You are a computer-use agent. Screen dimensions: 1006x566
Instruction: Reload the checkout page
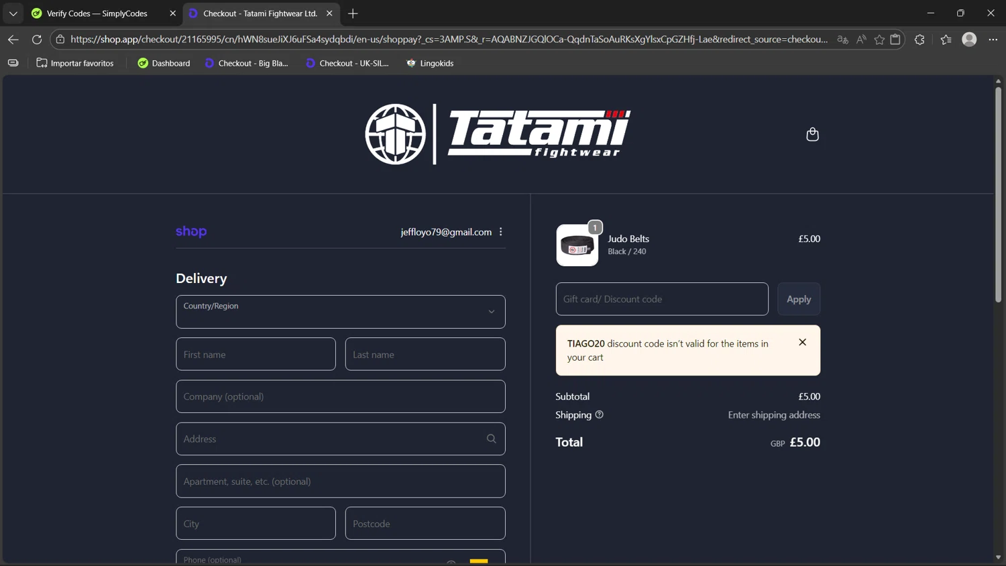pyautogui.click(x=37, y=40)
